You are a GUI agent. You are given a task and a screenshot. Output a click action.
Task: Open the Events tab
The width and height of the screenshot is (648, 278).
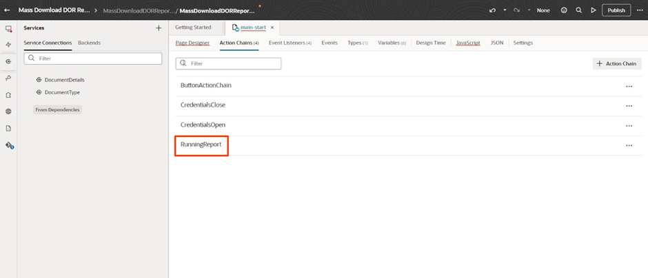[330, 43]
